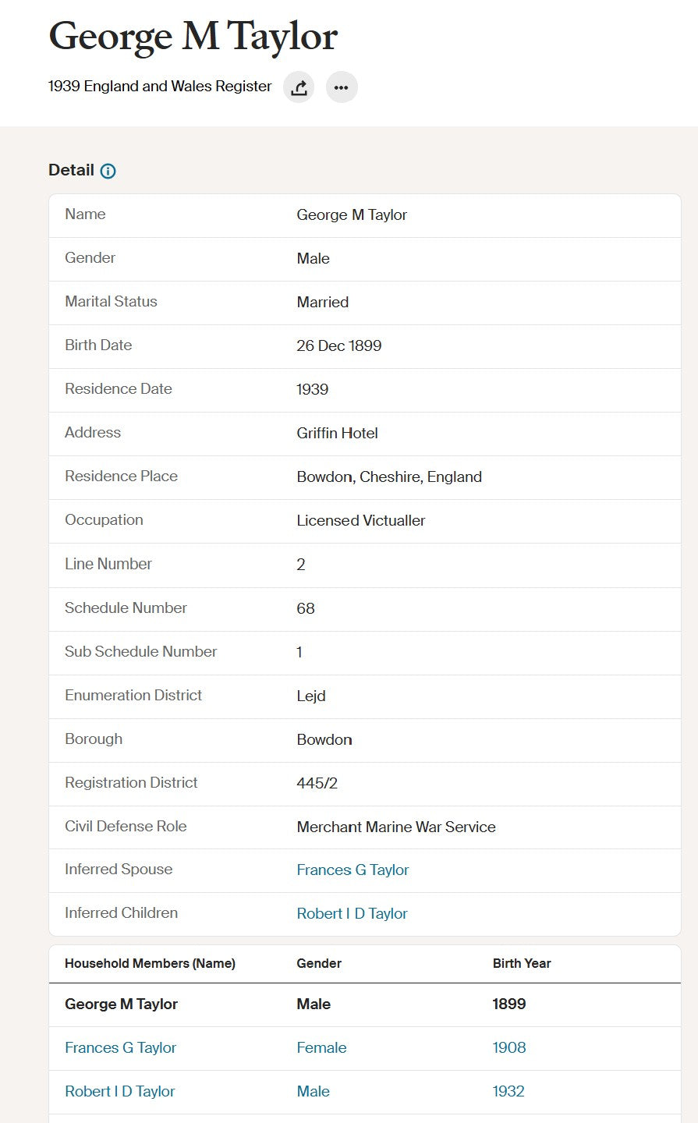Click the bold George M Taylor household row
Screen dimensions: 698x1123
(364, 1004)
